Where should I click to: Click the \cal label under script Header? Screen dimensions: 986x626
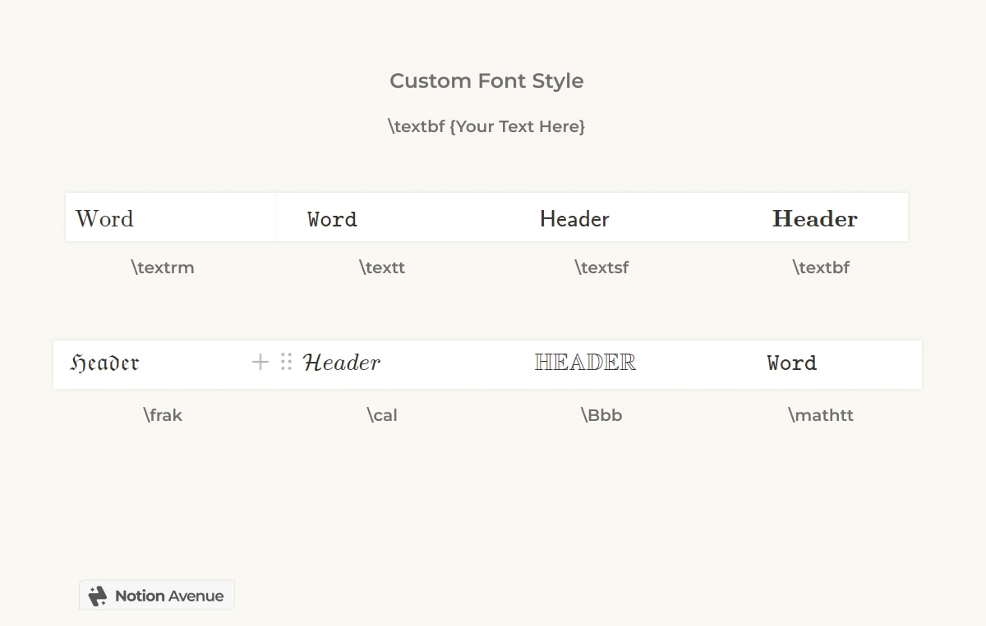(x=382, y=414)
